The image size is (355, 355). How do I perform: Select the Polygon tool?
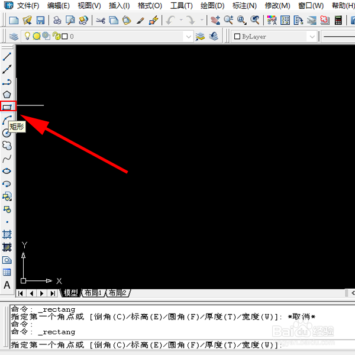[x=7, y=95]
